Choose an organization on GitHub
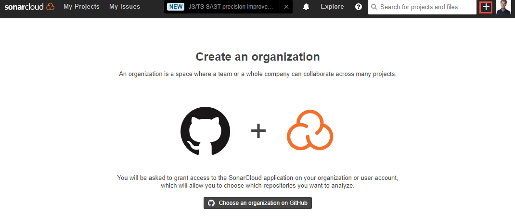This screenshot has width=515, height=216. [x=258, y=203]
